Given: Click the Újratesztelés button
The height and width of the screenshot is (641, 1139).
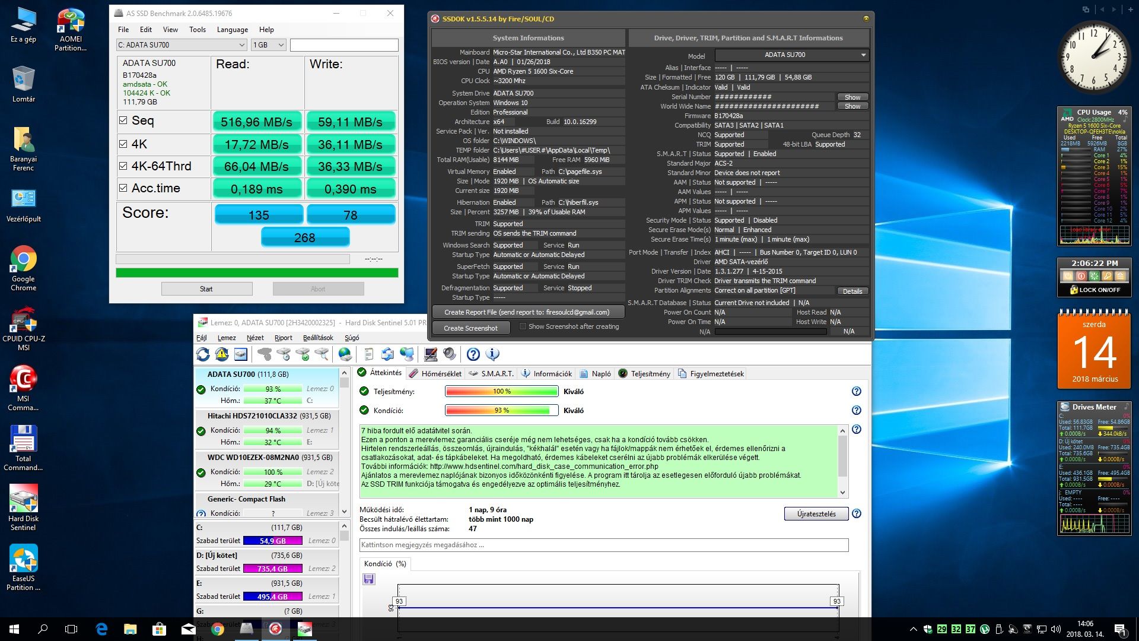Looking at the screenshot, I should pos(816,513).
